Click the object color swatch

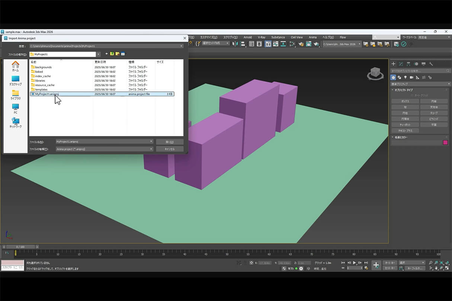coord(445,143)
